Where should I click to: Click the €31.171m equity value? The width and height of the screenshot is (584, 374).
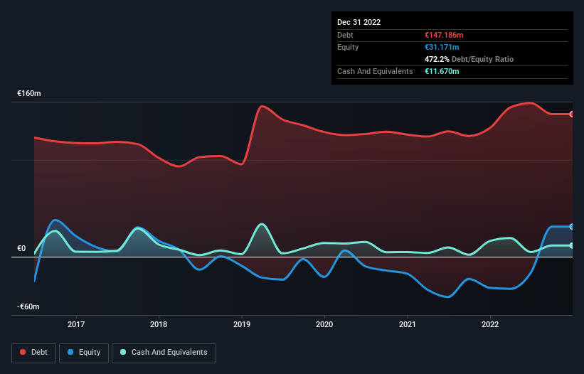pyautogui.click(x=442, y=47)
